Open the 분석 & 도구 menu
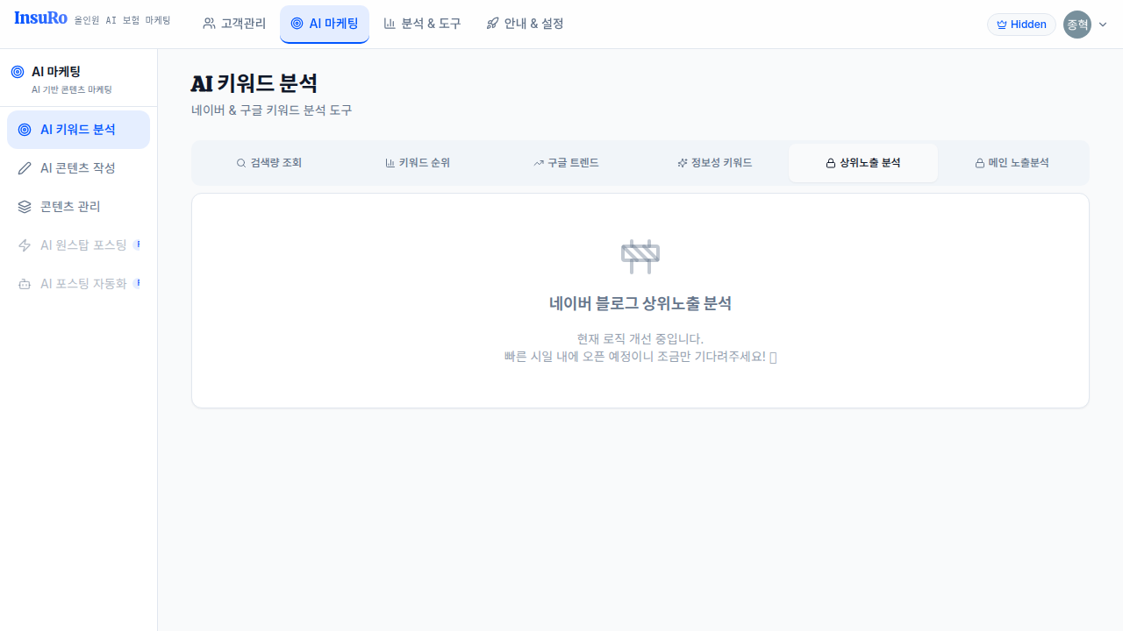This screenshot has width=1123, height=631. click(422, 24)
